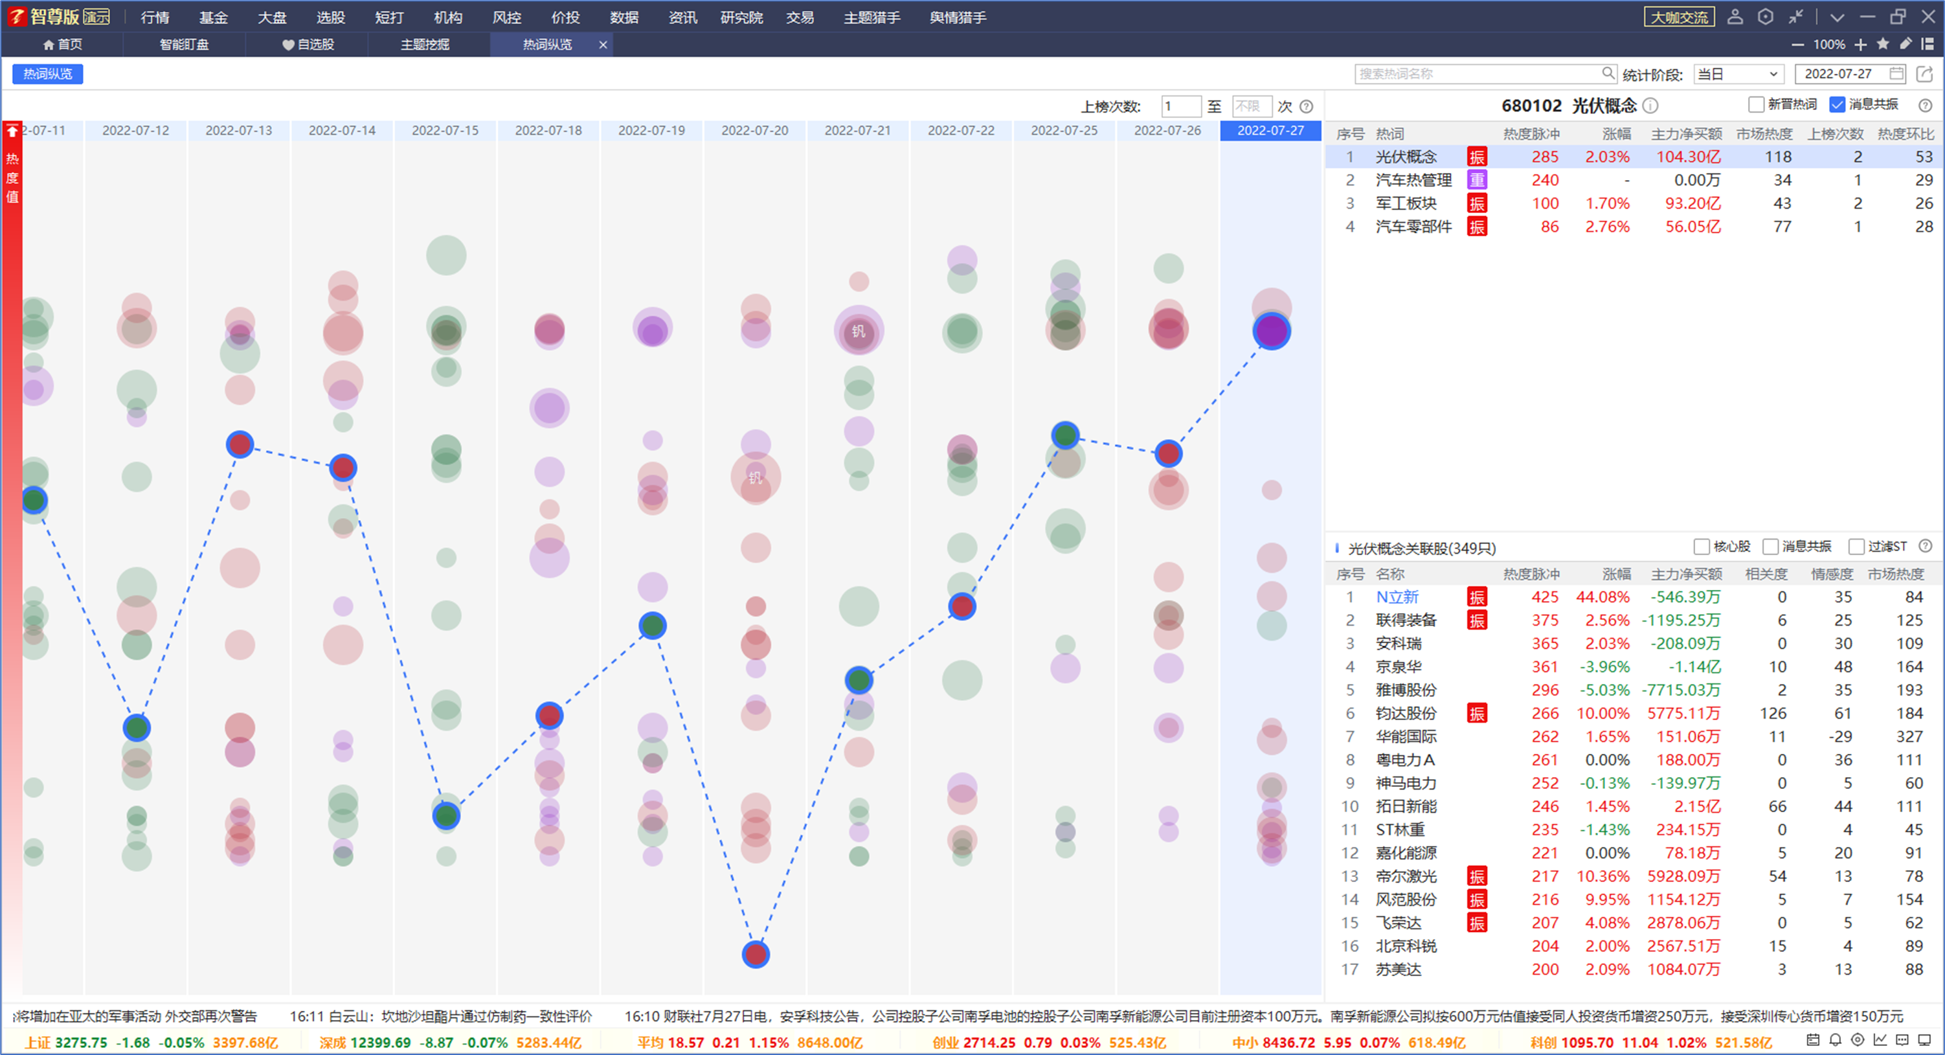This screenshot has height=1055, width=1945.
Task: Open the 研究院 menu
Action: pos(741,17)
